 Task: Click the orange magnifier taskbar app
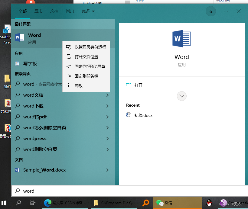[146, 203]
